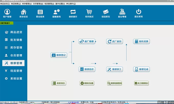Open the 短信群发 SMS envelope icon

tap(106, 13)
